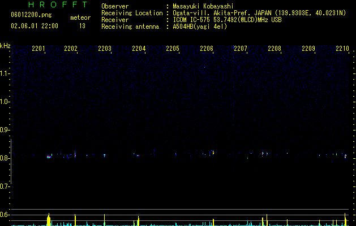This screenshot has height=226, width=356.
Task: Click the Receiving Location label
Action: (x=132, y=13)
